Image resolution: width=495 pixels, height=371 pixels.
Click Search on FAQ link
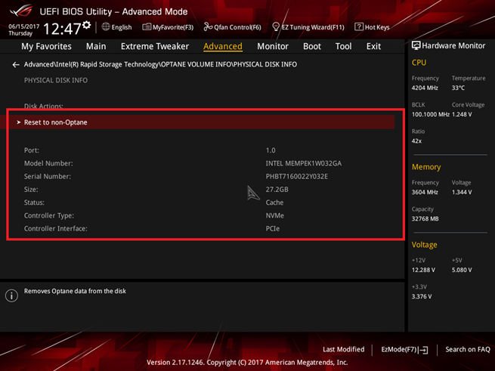click(x=468, y=350)
